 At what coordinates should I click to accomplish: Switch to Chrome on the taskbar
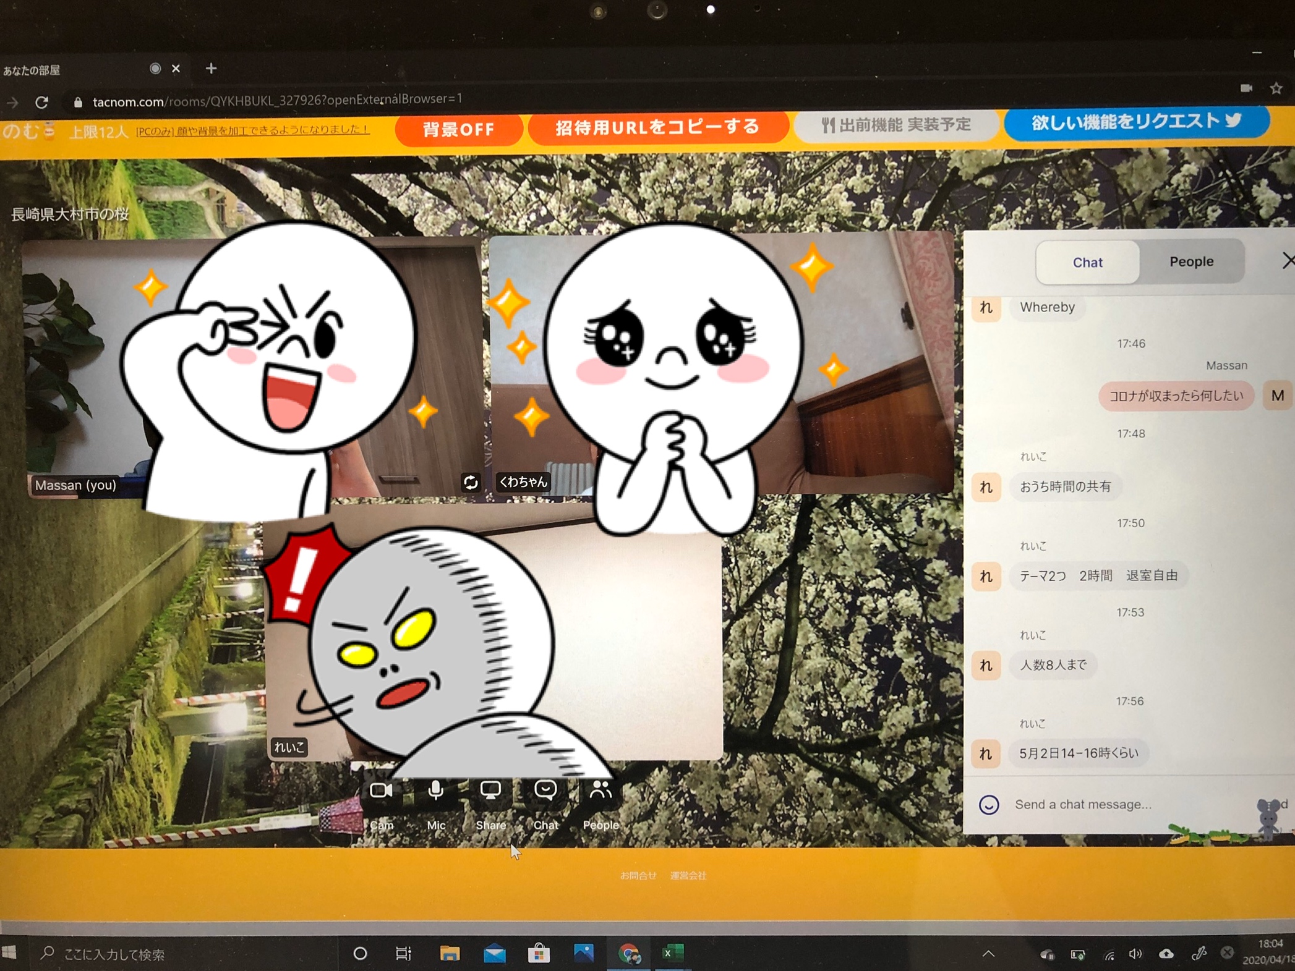[x=629, y=954]
